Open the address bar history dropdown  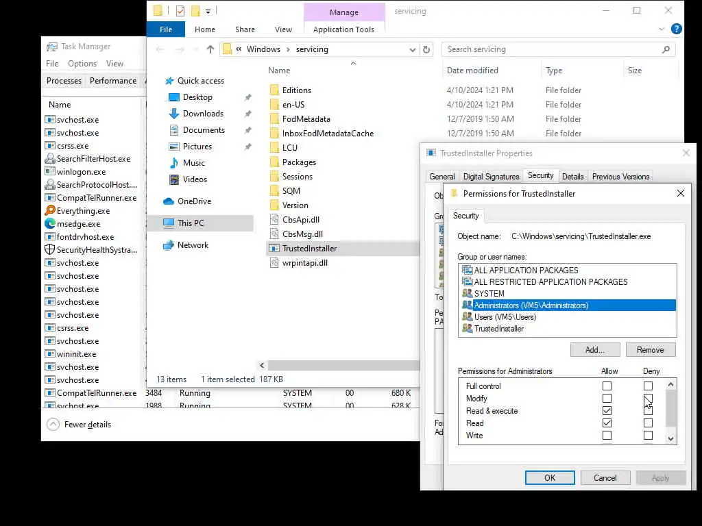[x=412, y=49]
